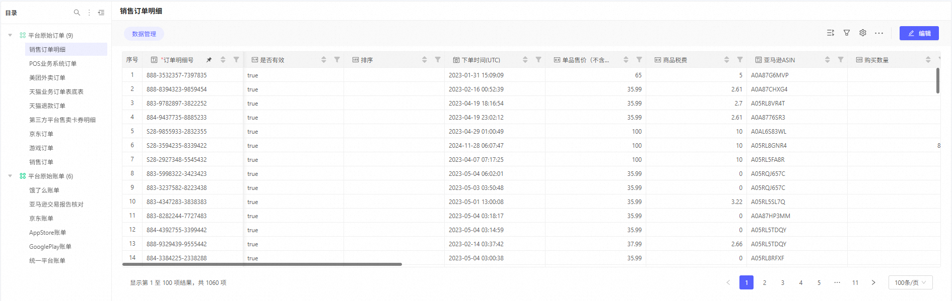
Task: Collapse the 目录 sidebar with the indent icon
Action: pos(101,13)
